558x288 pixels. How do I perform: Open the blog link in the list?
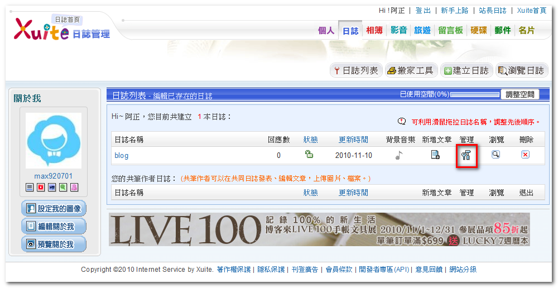coord(122,156)
